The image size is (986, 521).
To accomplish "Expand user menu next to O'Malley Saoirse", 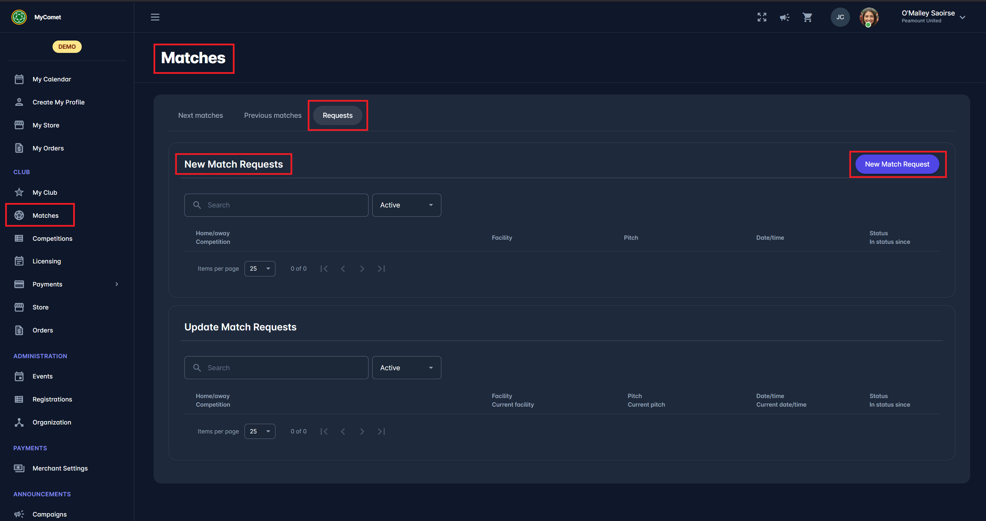I will [962, 17].
